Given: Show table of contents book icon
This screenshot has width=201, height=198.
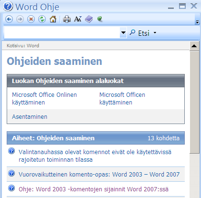Looking at the screenshot, I should pos(89,19).
